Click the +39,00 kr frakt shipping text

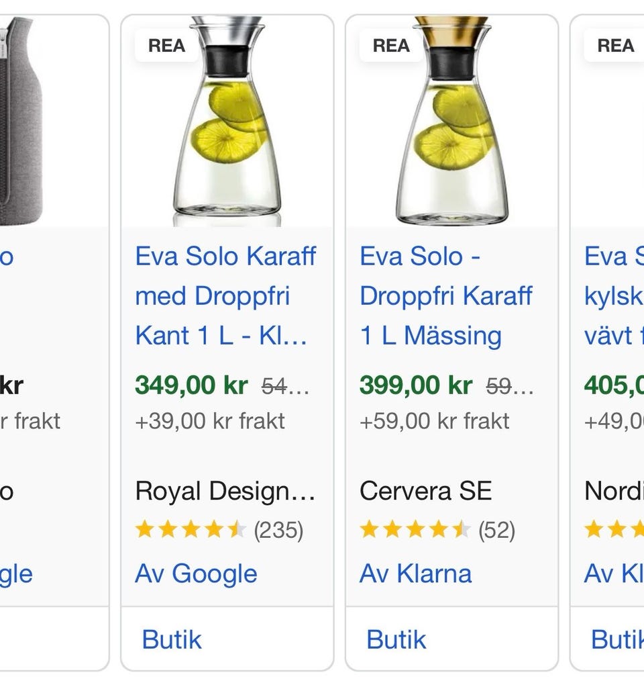coord(210,421)
